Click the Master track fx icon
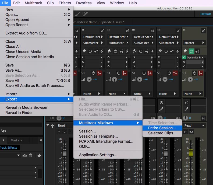Viewport: 213px width, 185px height. [x=185, y=51]
